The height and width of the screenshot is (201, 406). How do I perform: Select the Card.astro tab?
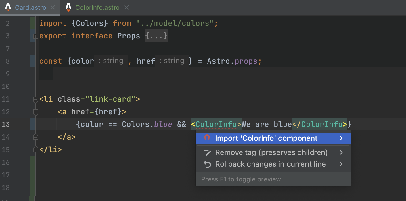(30, 7)
